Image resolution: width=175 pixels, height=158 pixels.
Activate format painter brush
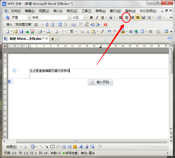pos(102,32)
